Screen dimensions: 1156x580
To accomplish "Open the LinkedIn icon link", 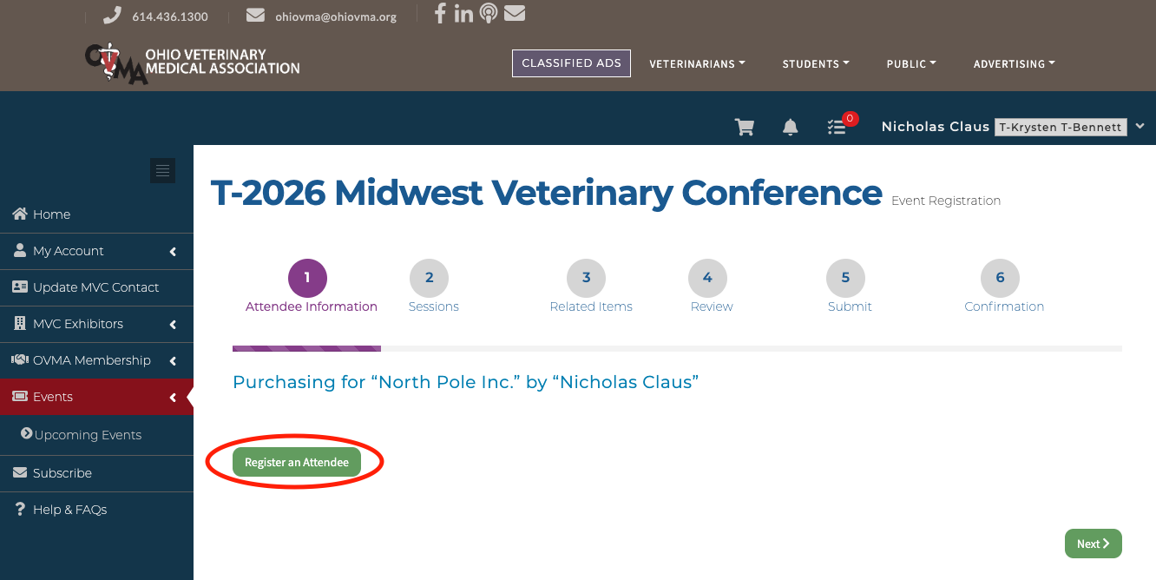I will pyautogui.click(x=463, y=14).
